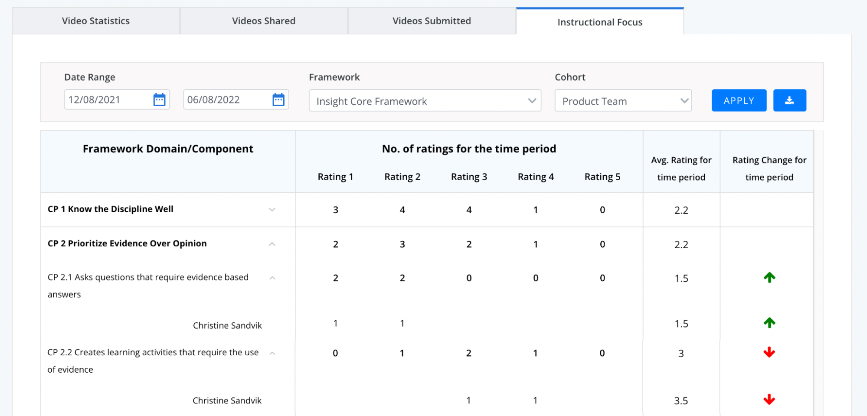Click the average rating 2.2 for CP 2
The height and width of the screenshot is (416, 867).
pyautogui.click(x=681, y=244)
